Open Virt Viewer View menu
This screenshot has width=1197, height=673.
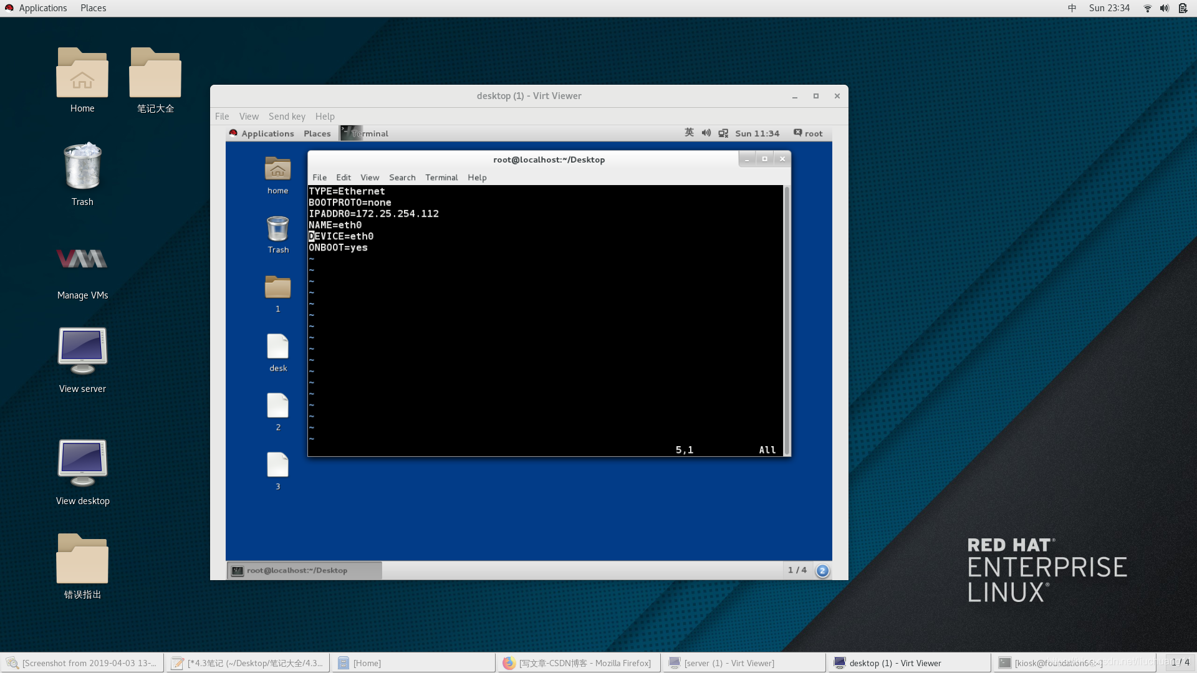coord(249,117)
